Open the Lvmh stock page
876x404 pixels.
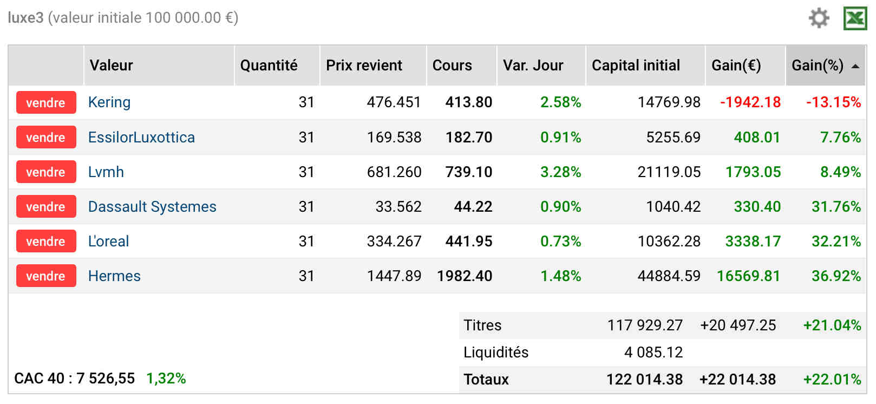point(106,172)
